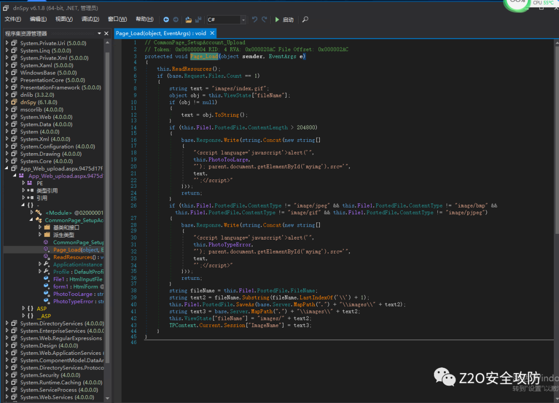Expand the ASP namespace node
This screenshot has width=559, height=403.
tap(23, 308)
